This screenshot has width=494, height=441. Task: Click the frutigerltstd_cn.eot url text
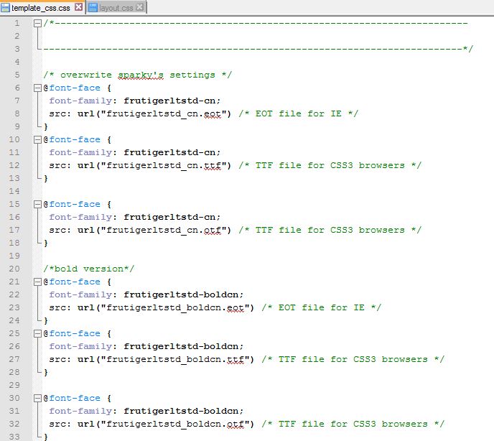164,113
